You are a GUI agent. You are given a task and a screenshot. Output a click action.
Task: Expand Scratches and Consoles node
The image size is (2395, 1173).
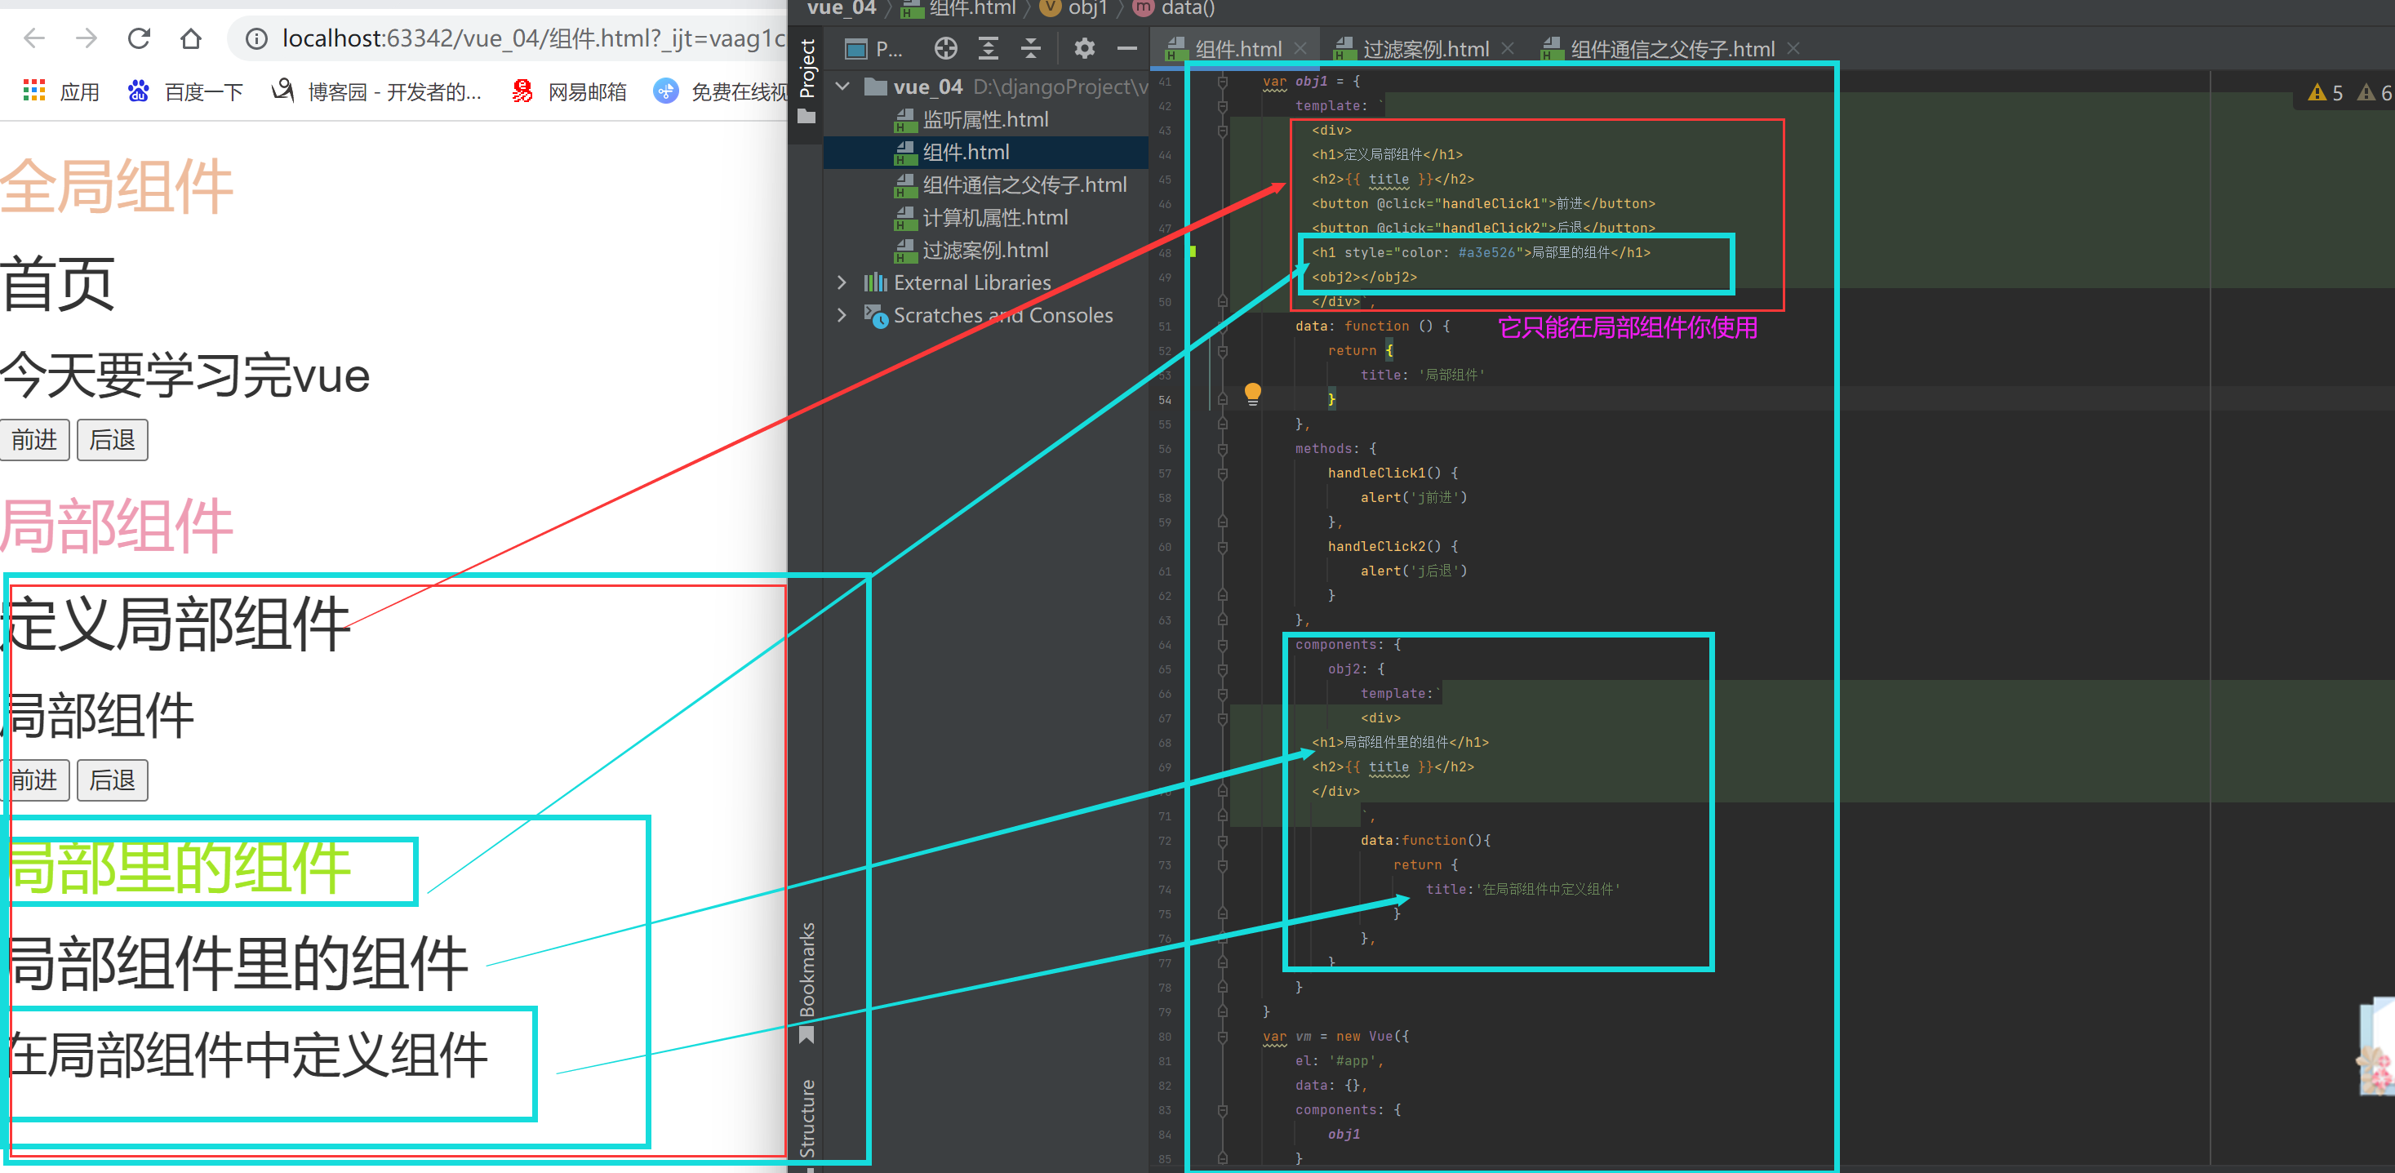click(x=842, y=315)
